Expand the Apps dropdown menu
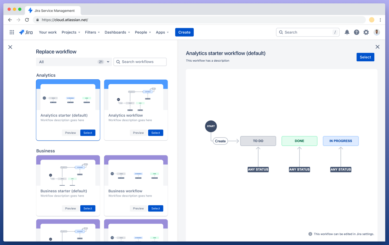The image size is (389, 245). pyautogui.click(x=162, y=32)
